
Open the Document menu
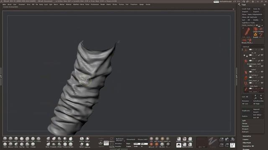pyautogui.click(x=22, y=5)
